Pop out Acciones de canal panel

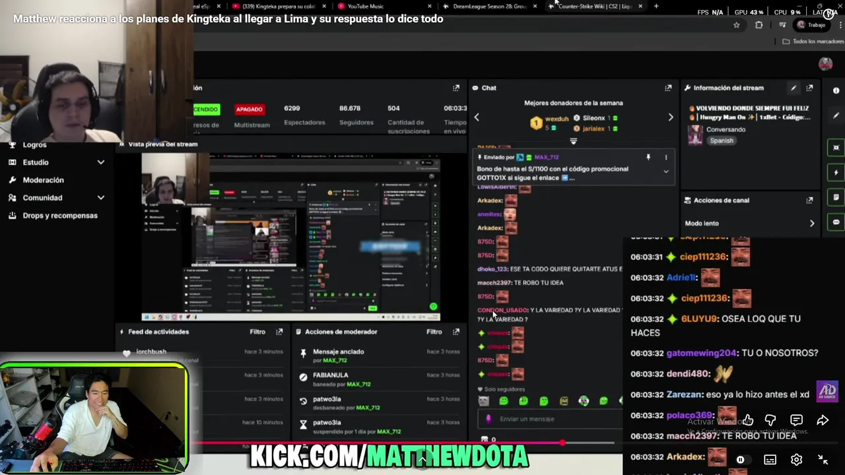point(810,200)
